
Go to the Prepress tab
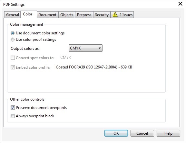click(x=84, y=15)
